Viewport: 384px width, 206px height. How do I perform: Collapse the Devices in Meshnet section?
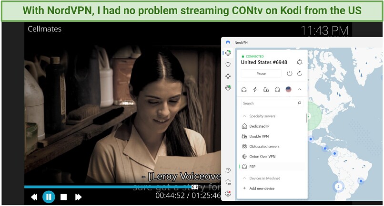tap(244, 178)
